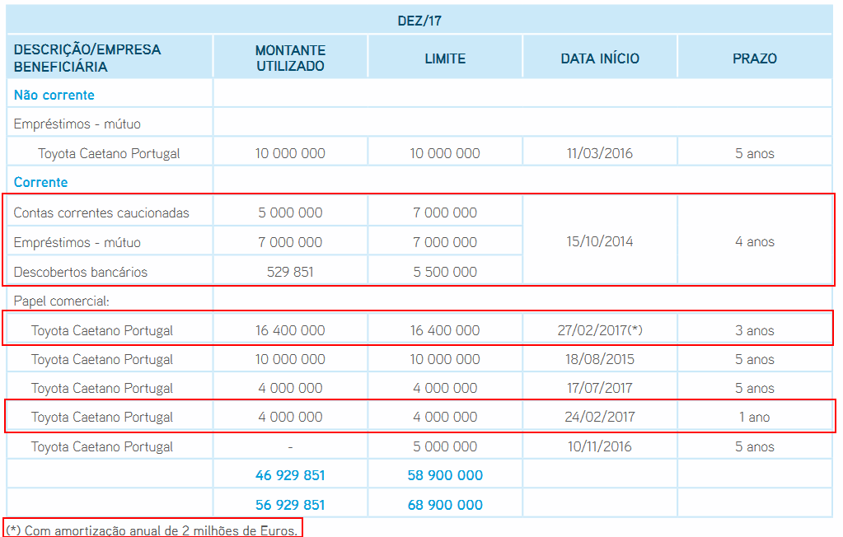This screenshot has height=537, width=843.
Task: Select the subtotal 46 929 851
Action: 290,475
